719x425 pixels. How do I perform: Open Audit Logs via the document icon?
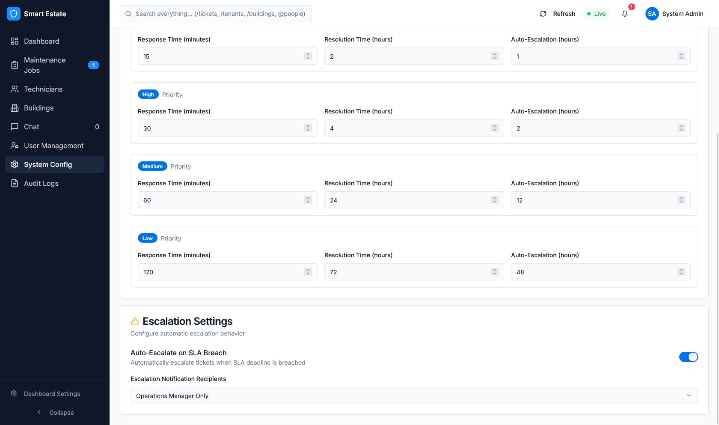14,183
